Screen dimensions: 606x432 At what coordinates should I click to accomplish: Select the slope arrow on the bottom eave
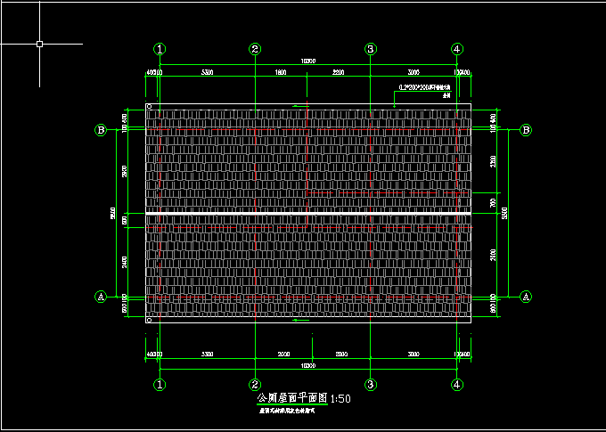(300, 320)
